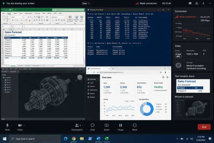Click the Percent Style icon in Excel
The height and width of the screenshot is (143, 214).
(56, 20)
